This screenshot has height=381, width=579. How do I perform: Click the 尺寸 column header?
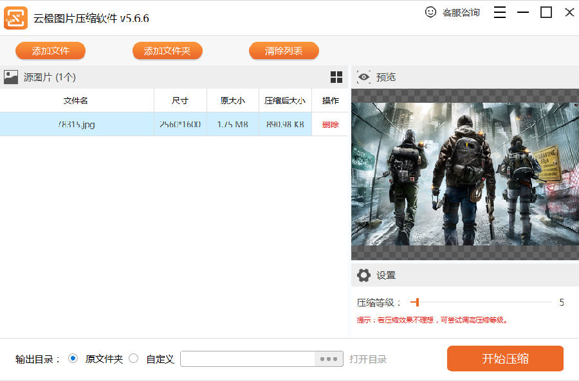coord(180,100)
